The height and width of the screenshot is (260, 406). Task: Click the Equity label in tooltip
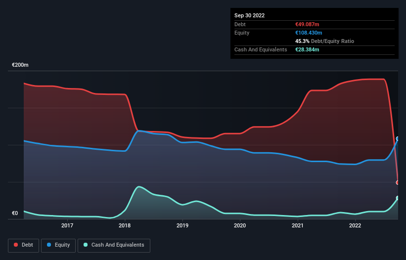point(242,33)
